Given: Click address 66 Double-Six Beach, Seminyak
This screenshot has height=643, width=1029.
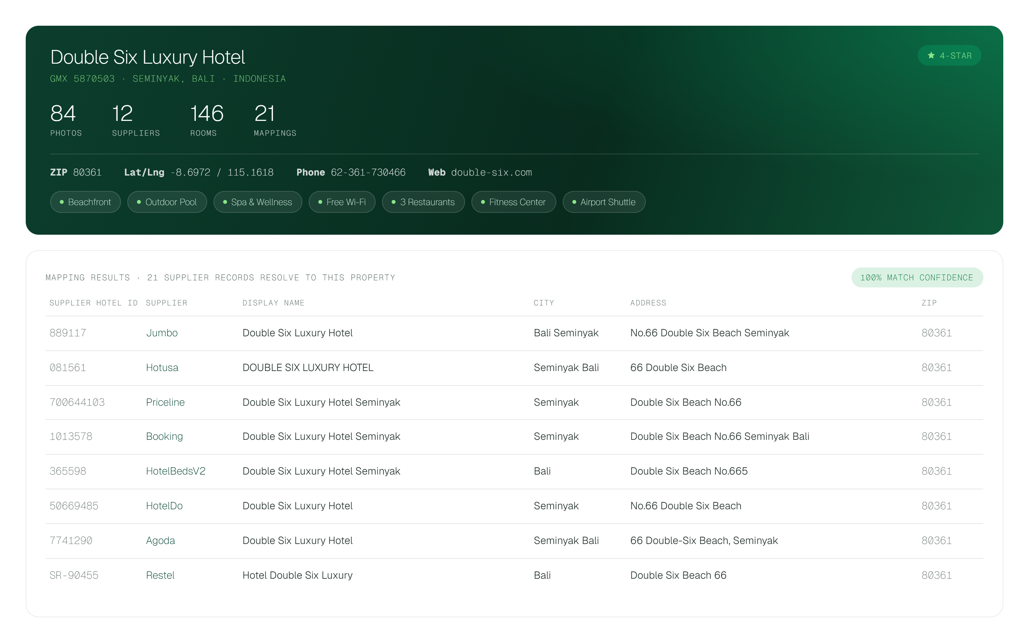Looking at the screenshot, I should coord(704,541).
